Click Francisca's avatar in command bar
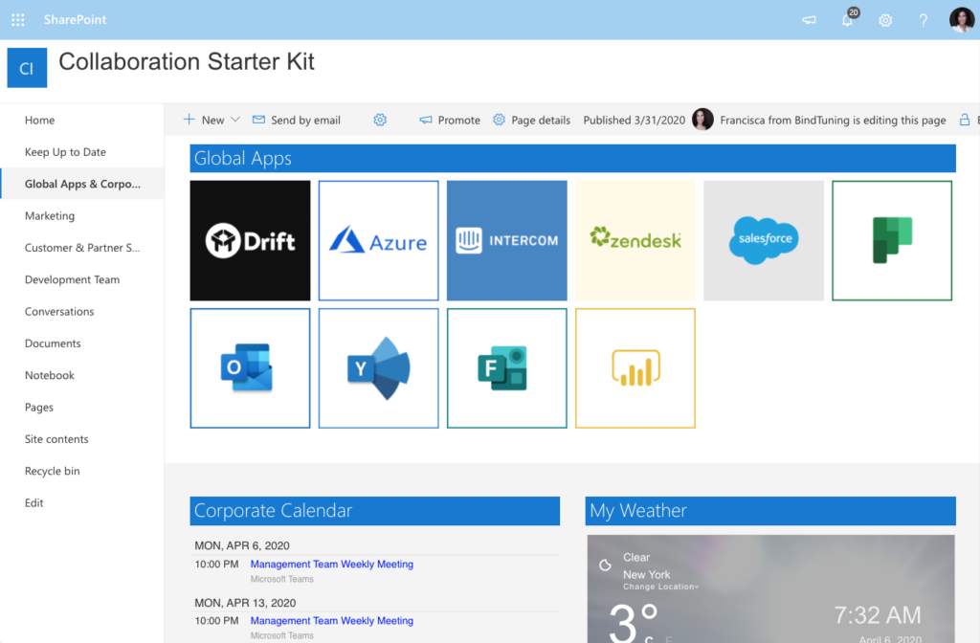The image size is (980, 643). (x=703, y=119)
